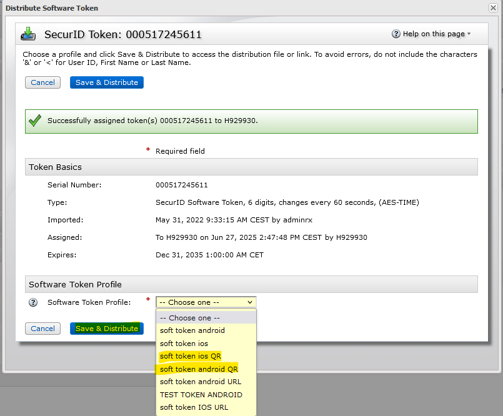Expand the Help on this page arrow
Viewport: 503px width, 416px height.
pos(469,34)
